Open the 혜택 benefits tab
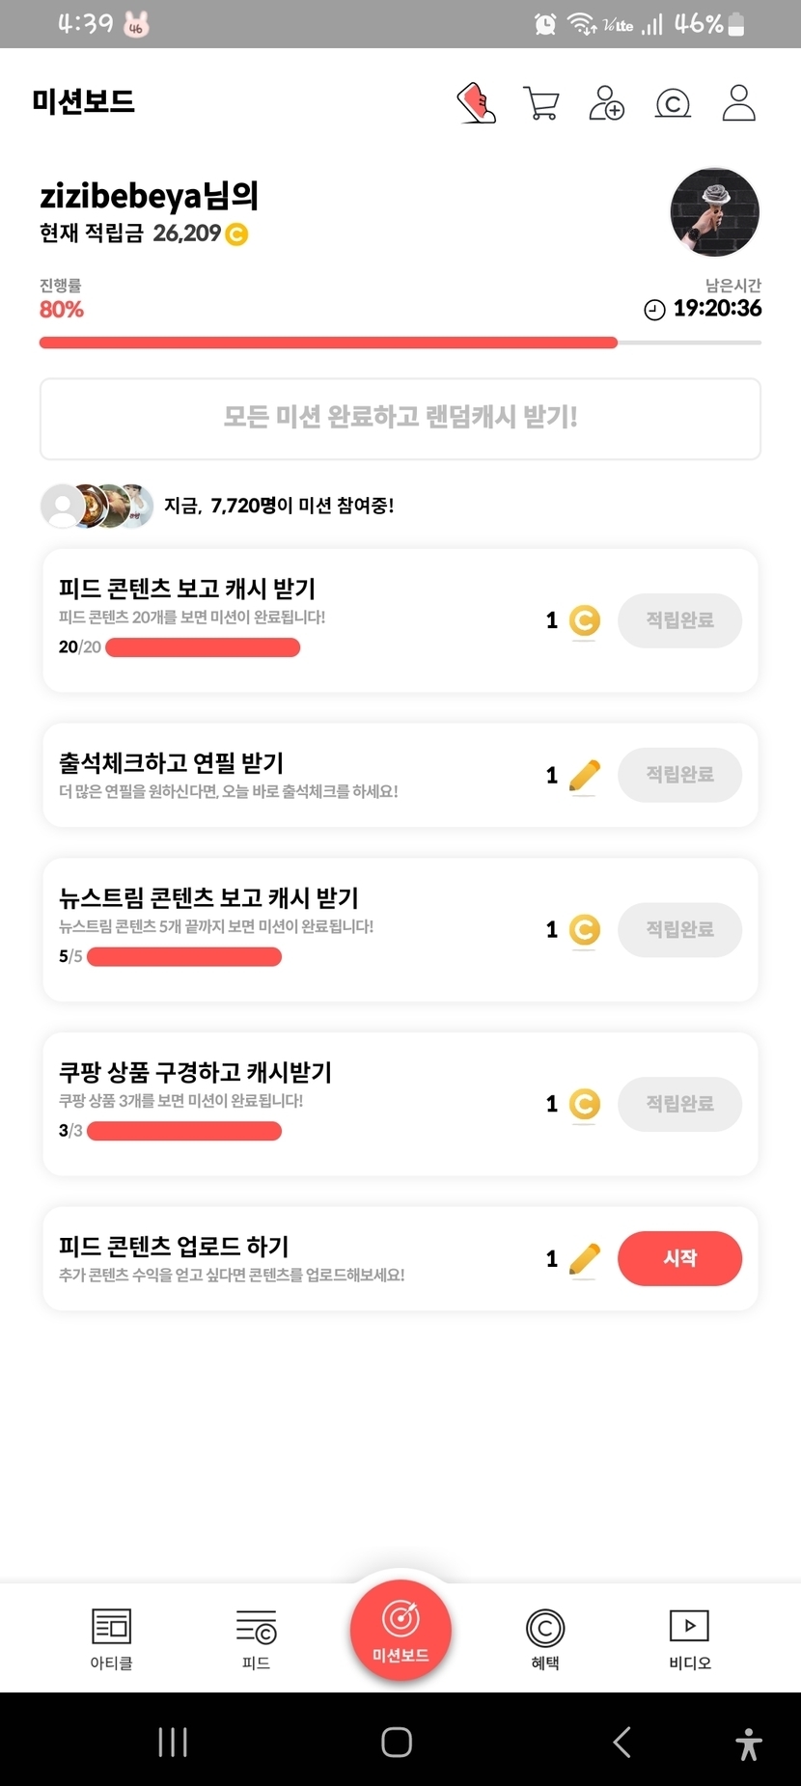801x1786 pixels. pyautogui.click(x=545, y=1638)
